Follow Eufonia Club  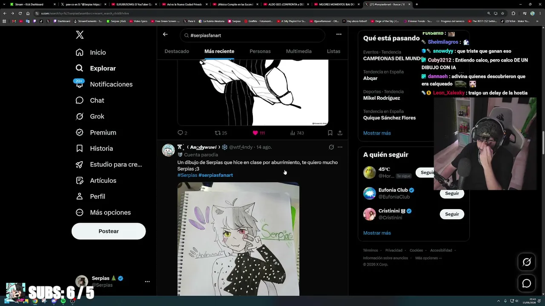pyautogui.click(x=452, y=193)
